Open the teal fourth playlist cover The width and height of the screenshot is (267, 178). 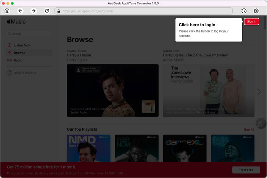click(x=233, y=148)
